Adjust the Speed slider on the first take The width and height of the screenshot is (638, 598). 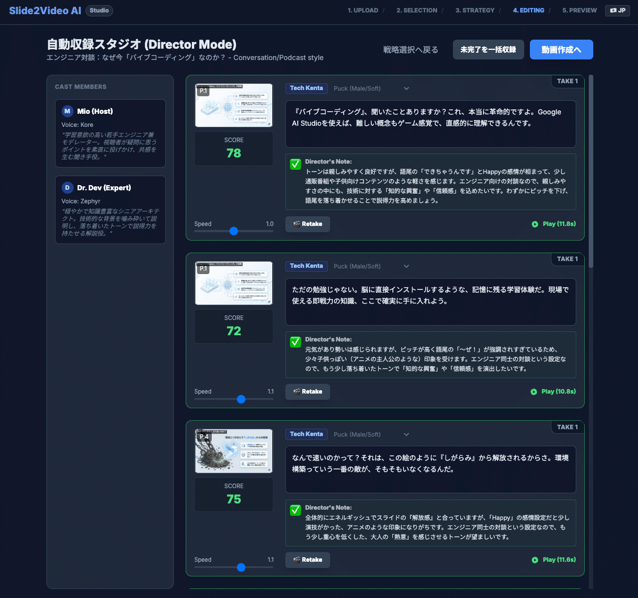234,231
